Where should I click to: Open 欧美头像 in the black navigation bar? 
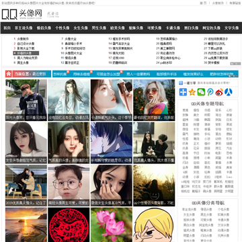pos(117,28)
